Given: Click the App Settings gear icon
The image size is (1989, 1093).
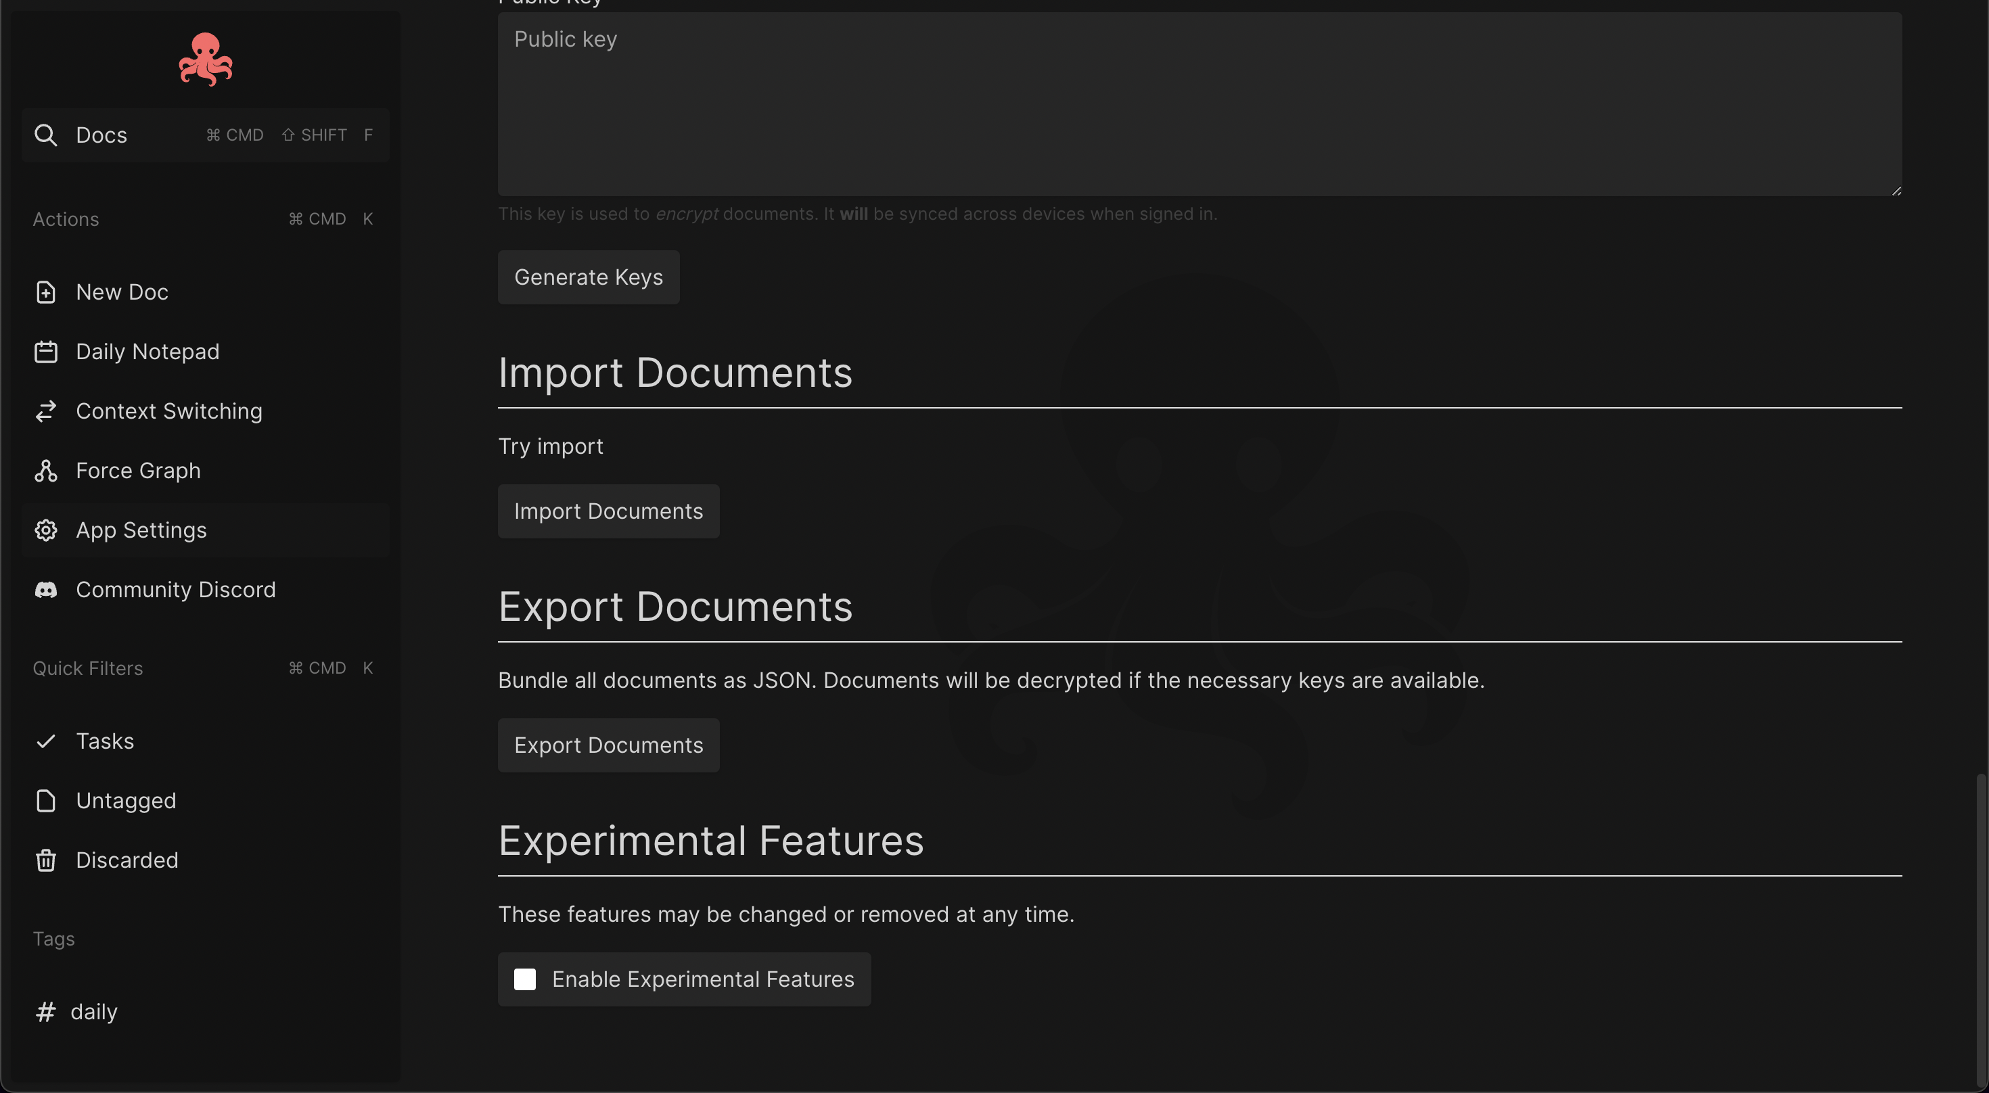Looking at the screenshot, I should pyautogui.click(x=45, y=530).
